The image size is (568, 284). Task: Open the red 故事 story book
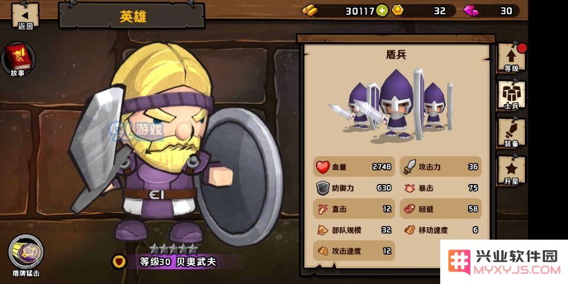[x=18, y=59]
